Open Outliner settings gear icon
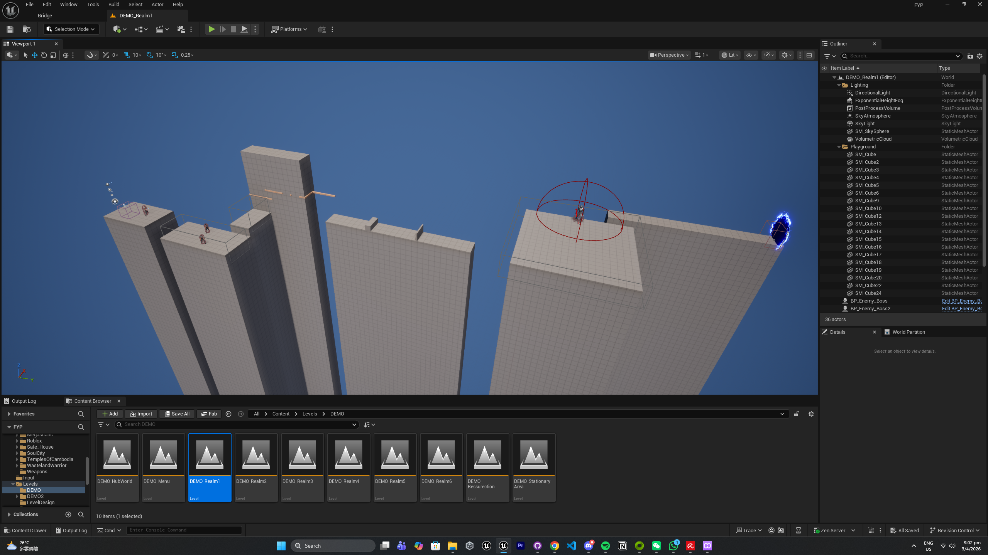The height and width of the screenshot is (555, 988). [x=980, y=56]
